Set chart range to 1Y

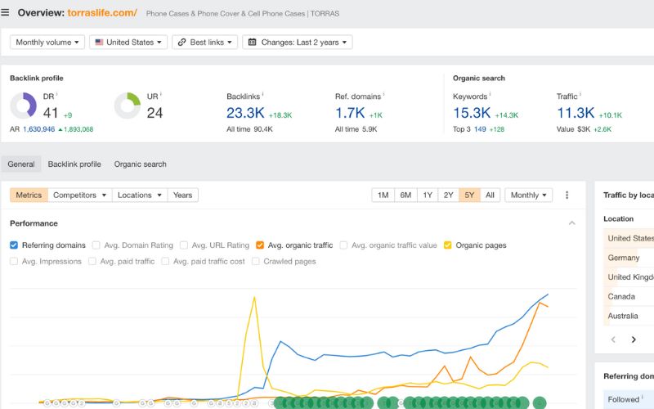[x=428, y=195]
